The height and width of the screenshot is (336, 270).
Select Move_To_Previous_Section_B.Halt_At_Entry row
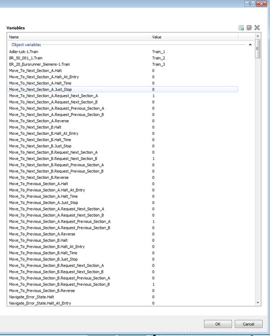pyautogui.click(x=123, y=247)
